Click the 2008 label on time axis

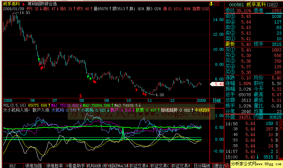click(8, 100)
